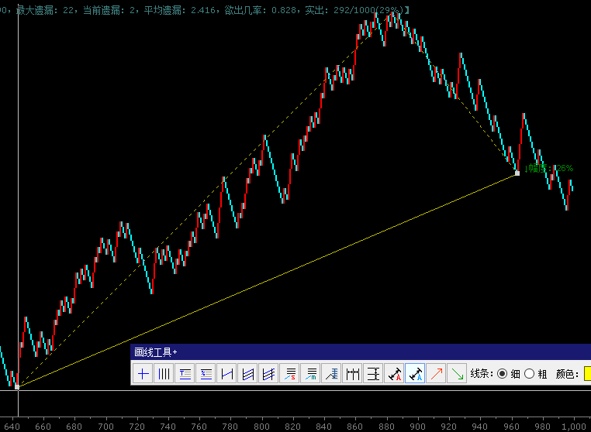Click the lines tool with small m
The image size is (591, 432).
(x=310, y=374)
